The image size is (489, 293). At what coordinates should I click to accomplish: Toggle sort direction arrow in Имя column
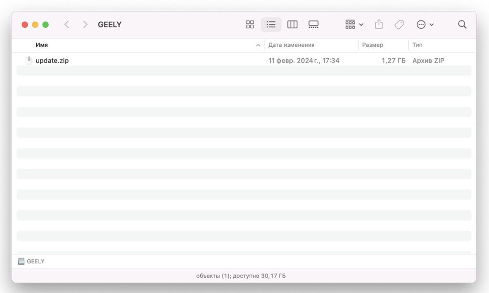pos(258,45)
